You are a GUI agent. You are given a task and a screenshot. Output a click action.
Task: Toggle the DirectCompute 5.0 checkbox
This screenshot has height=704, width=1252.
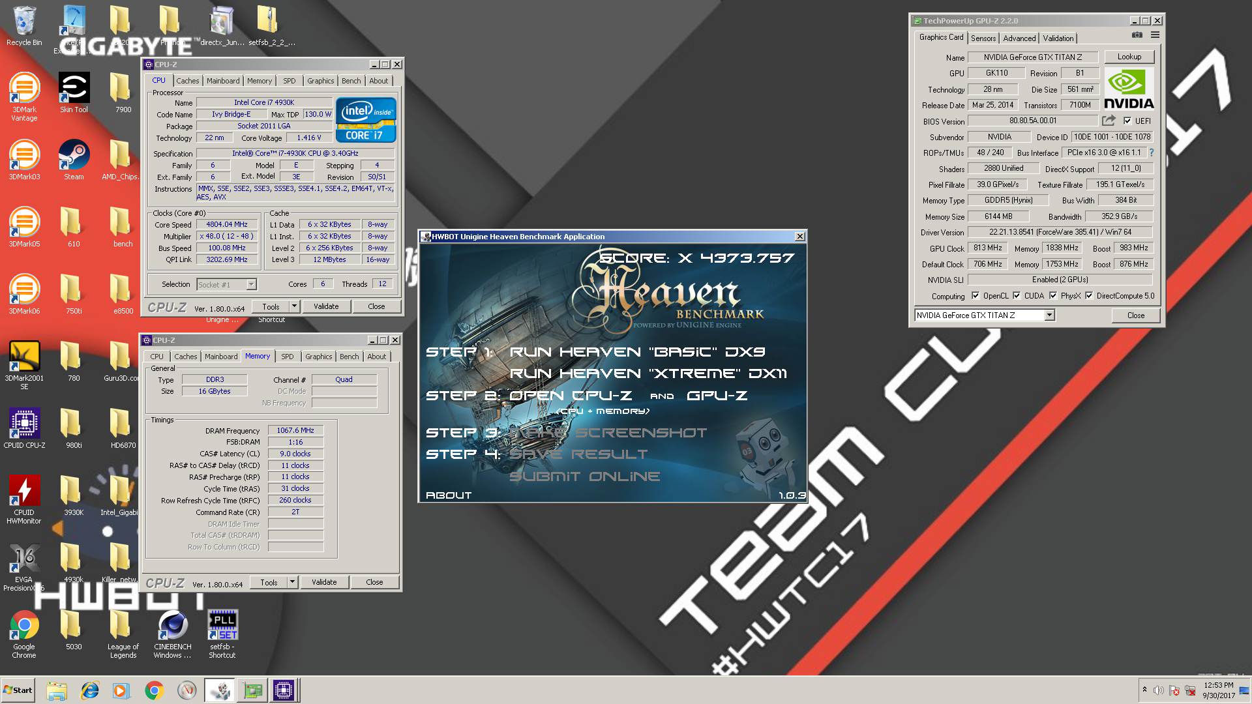(1089, 295)
